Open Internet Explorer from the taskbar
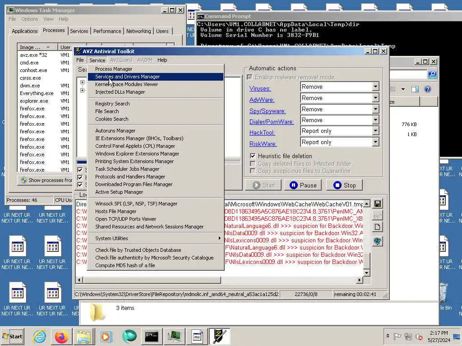The height and width of the screenshot is (346, 462). click(x=40, y=336)
